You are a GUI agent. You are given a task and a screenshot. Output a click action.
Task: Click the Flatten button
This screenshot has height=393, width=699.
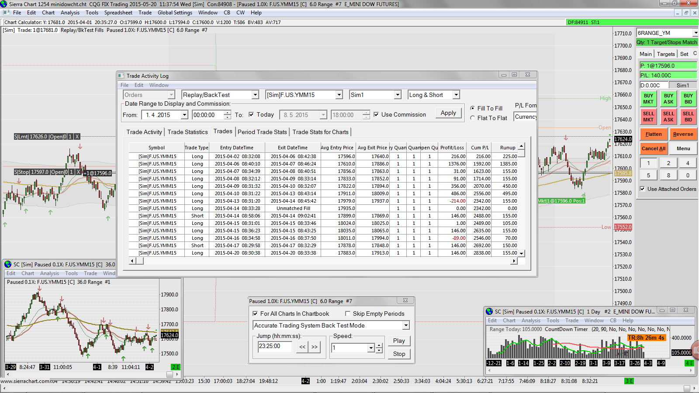(654, 134)
